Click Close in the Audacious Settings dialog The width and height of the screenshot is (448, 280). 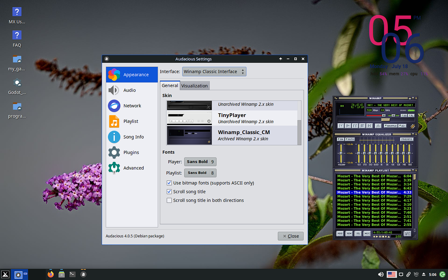click(290, 236)
